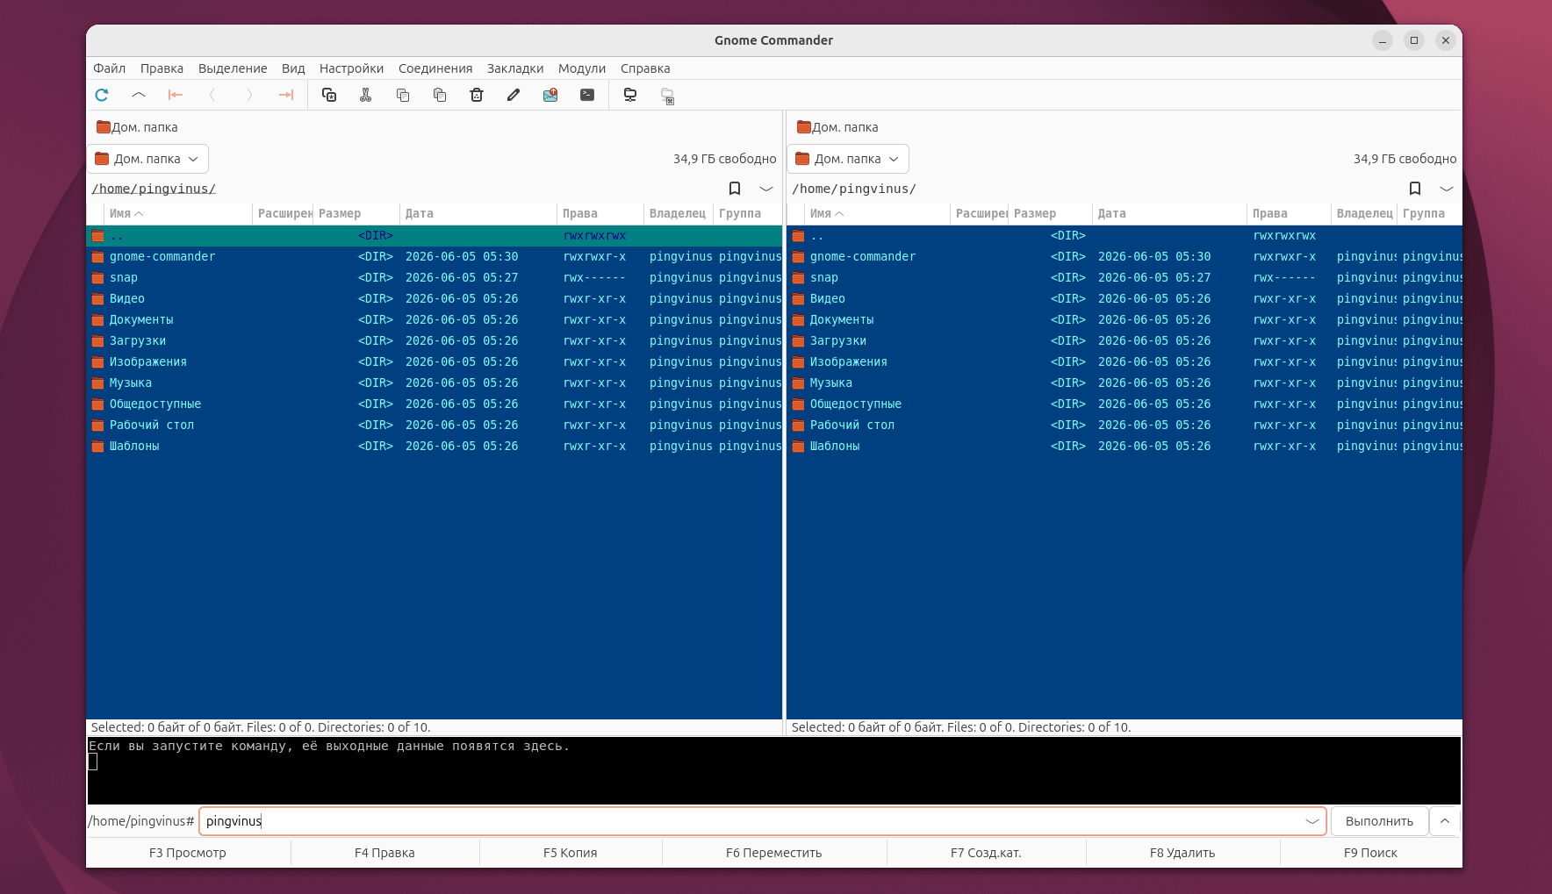This screenshot has width=1552, height=894.
Task: Click the trash Delete icon
Action: click(x=477, y=95)
